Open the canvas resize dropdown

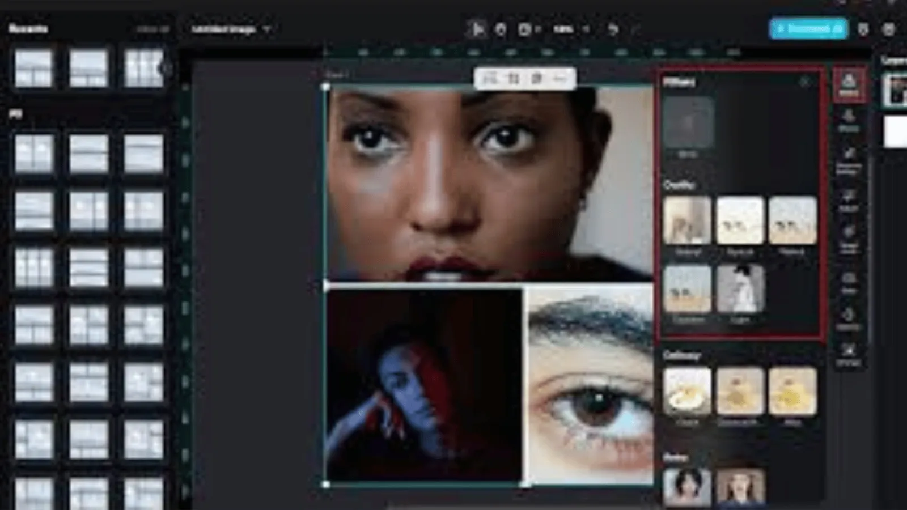coord(529,29)
